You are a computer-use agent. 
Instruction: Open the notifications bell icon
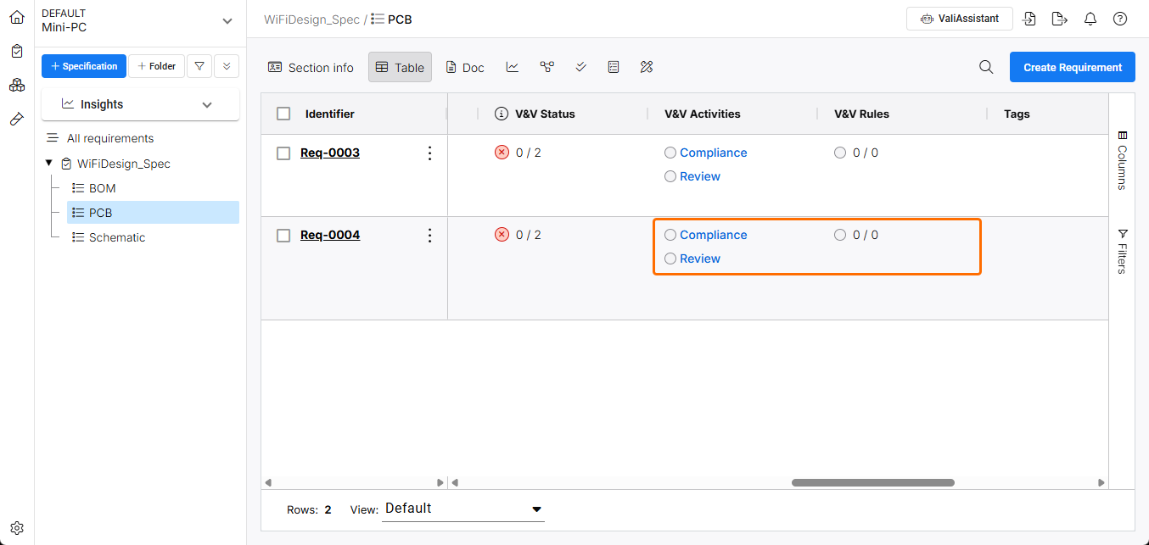coord(1090,19)
